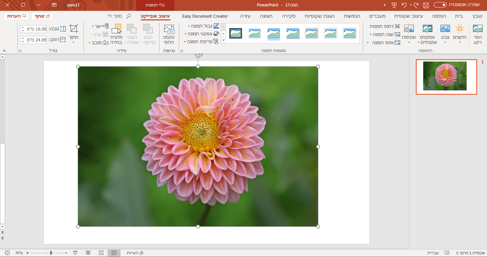The width and height of the screenshot is (487, 257).
Task: Toggle the Notes (הערות) pane in status bar
Action: tap(135, 253)
